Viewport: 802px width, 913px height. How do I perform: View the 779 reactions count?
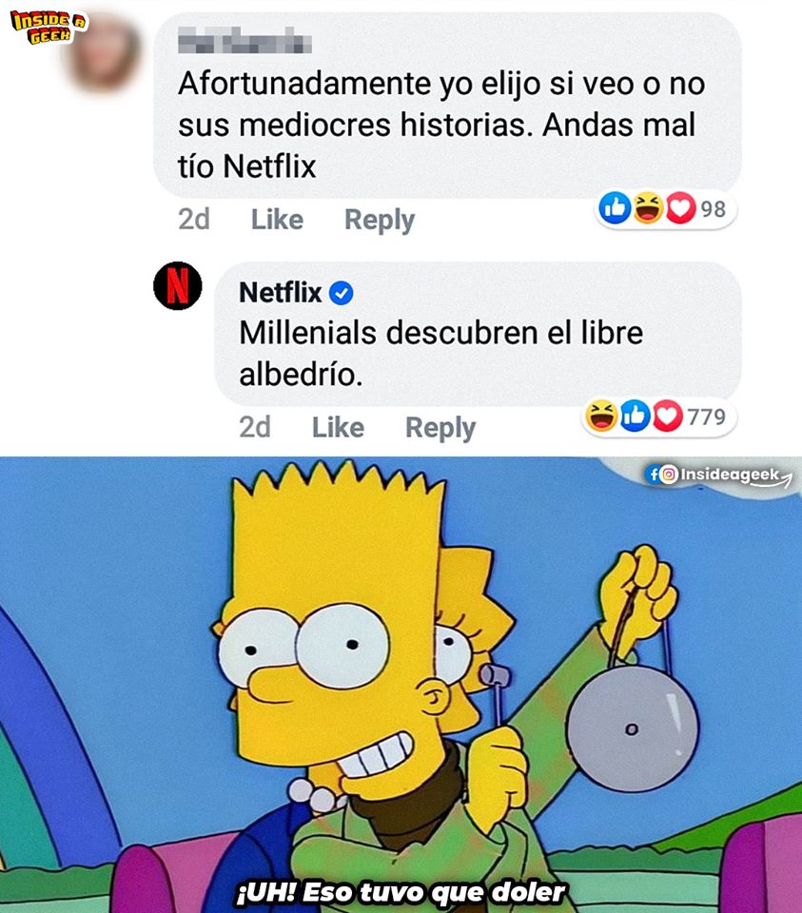coord(707,417)
